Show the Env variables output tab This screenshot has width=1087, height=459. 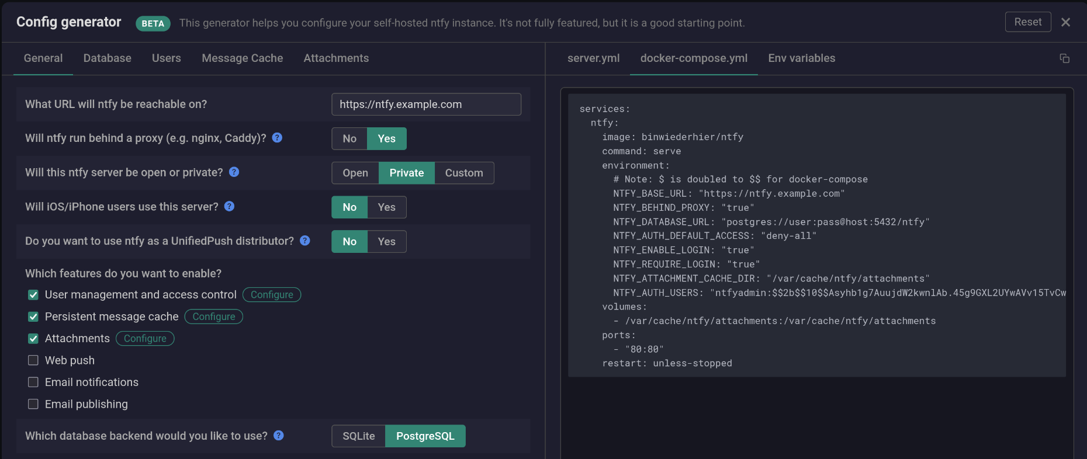(x=802, y=58)
